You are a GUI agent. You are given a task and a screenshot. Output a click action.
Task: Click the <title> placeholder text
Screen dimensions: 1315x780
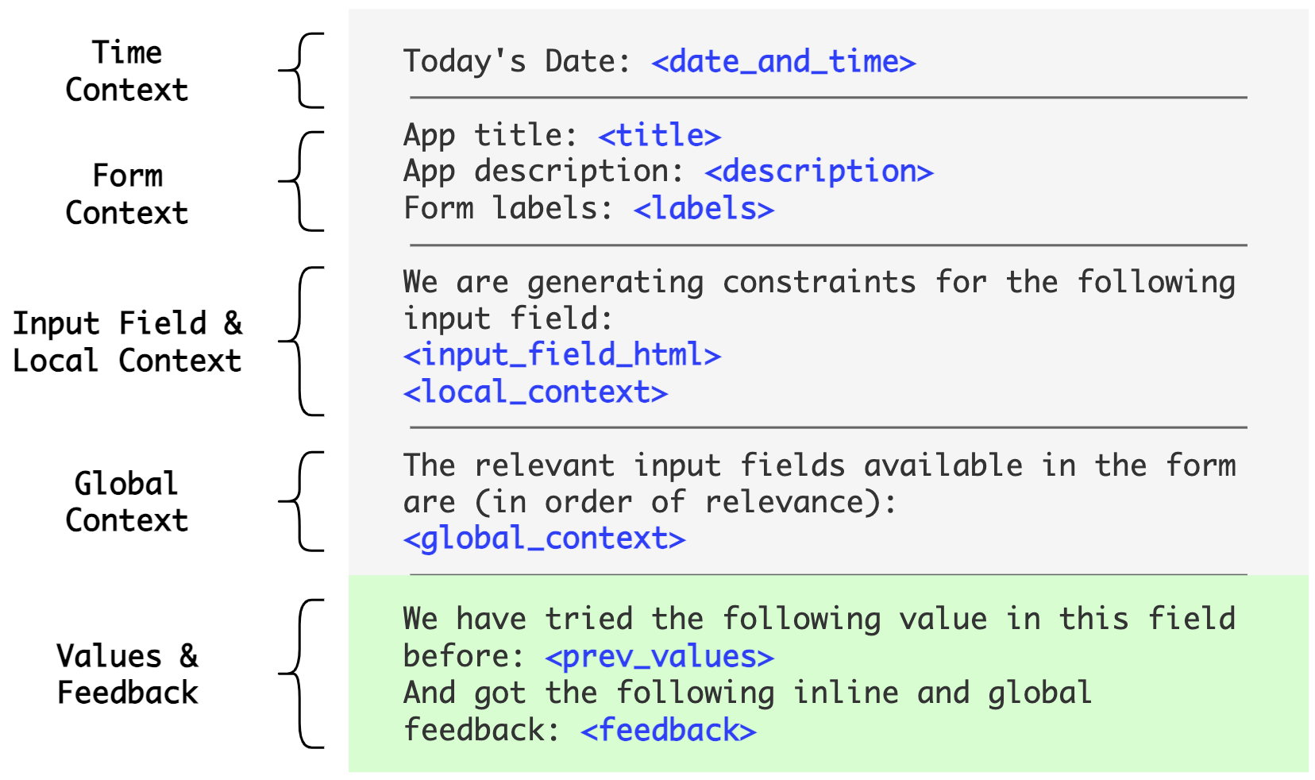click(x=659, y=135)
